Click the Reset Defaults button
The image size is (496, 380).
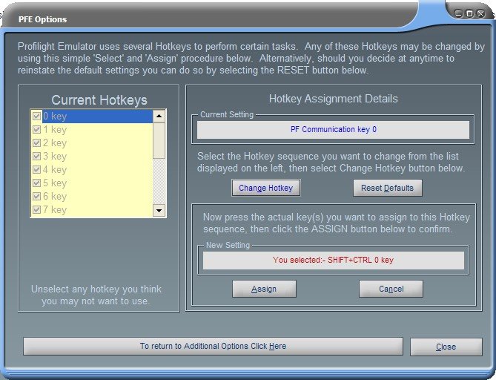click(x=388, y=188)
